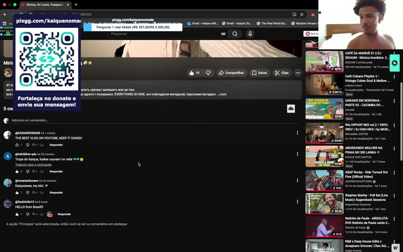403x252 pixels.
Task: Reply to the @KAIQUENOMADE comment
Action: pos(56,145)
